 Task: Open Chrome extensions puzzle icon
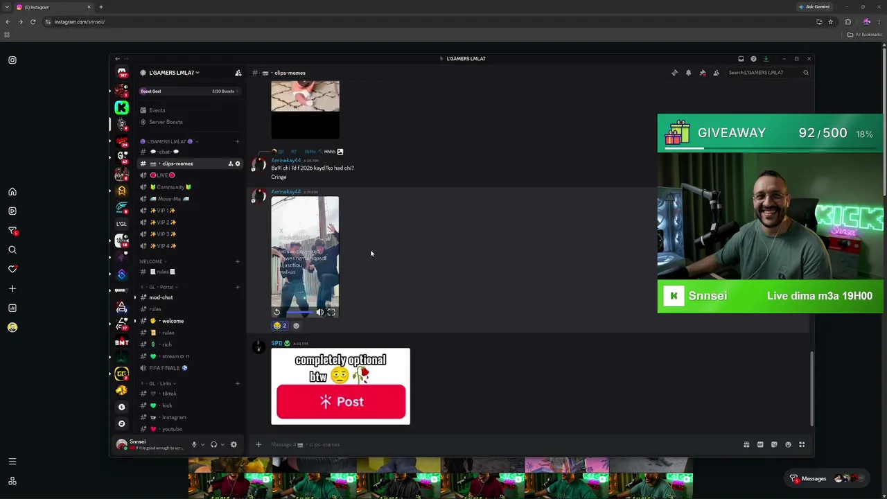(x=848, y=21)
